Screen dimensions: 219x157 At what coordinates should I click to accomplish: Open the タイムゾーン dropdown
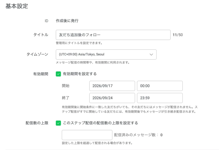pyautogui.click(x=106, y=54)
